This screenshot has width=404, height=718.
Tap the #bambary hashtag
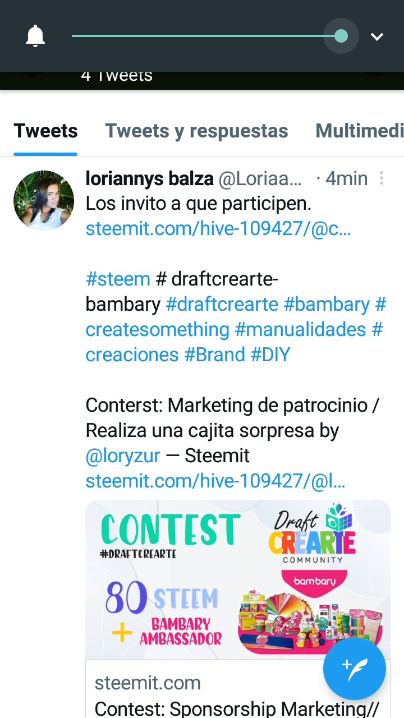[327, 304]
